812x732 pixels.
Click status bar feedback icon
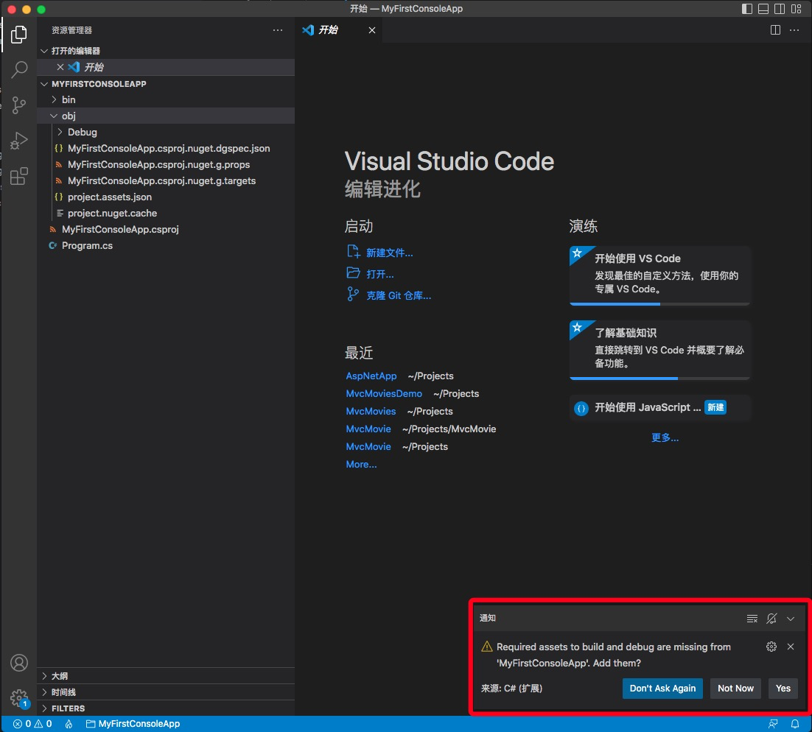point(773,724)
